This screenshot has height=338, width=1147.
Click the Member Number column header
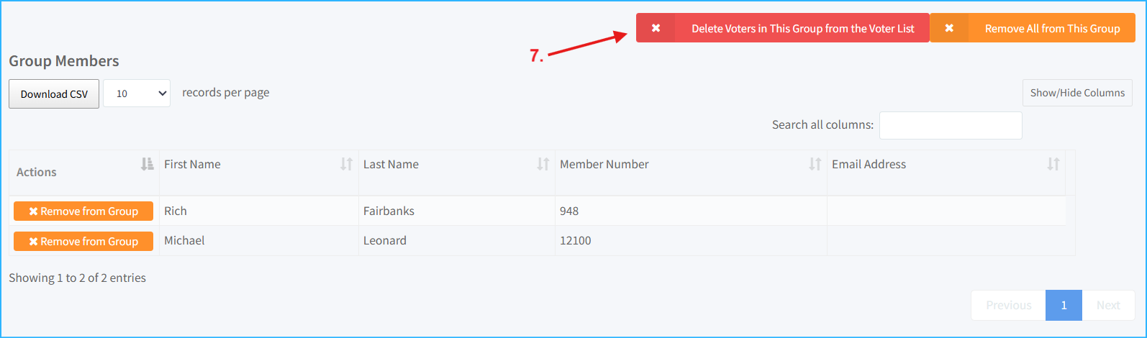pos(604,164)
